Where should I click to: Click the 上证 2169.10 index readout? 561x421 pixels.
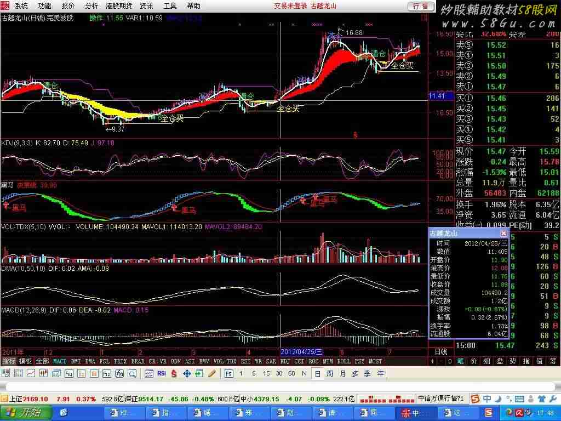pos(28,399)
